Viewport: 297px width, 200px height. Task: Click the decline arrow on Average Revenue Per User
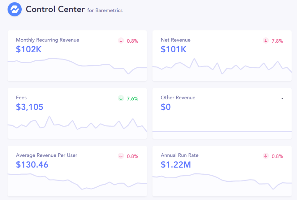(121, 156)
